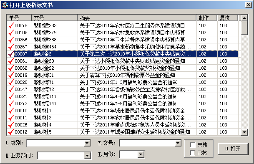Click the red checkmark in row 00266

tap(11, 40)
